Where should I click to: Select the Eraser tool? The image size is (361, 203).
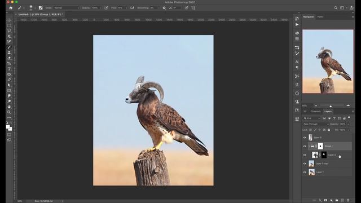(x=9, y=58)
